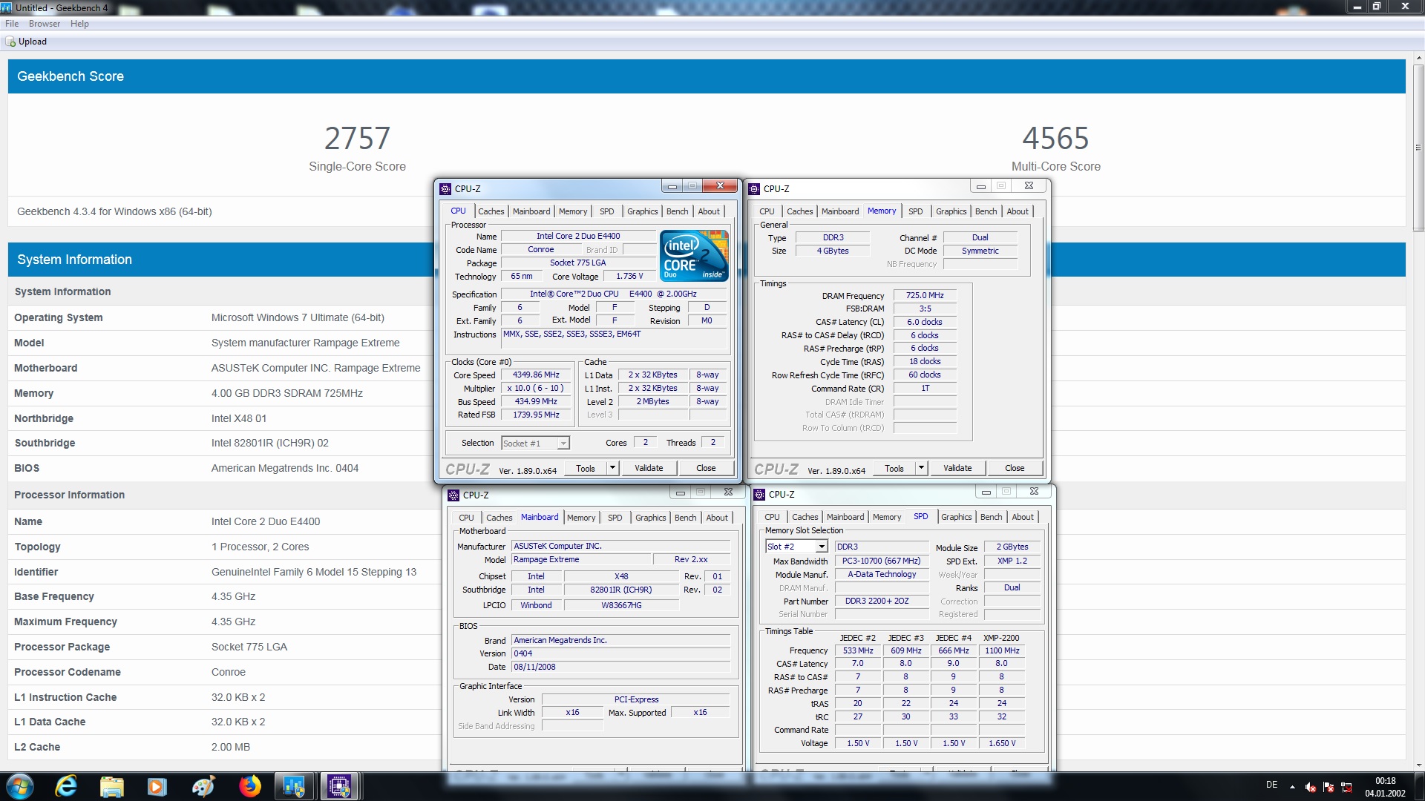Viewport: 1425px width, 801px height.
Task: Click the Rampage Extreme model field
Action: coord(581,560)
